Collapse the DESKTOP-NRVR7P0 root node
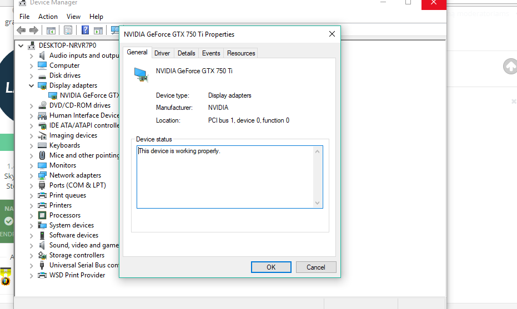The width and height of the screenshot is (517, 309). [x=21, y=46]
